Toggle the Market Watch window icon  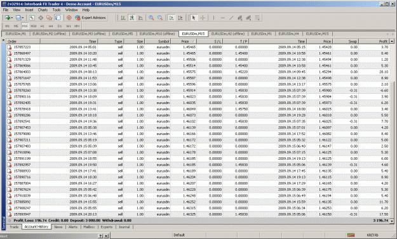pyautogui.click(x=32, y=18)
